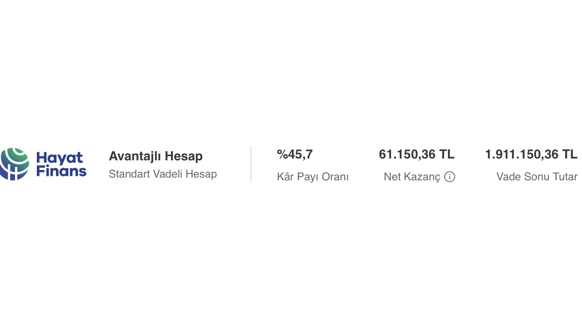Select the 61.150,36 TL net gain amount
The image size is (582, 327).
(x=416, y=154)
